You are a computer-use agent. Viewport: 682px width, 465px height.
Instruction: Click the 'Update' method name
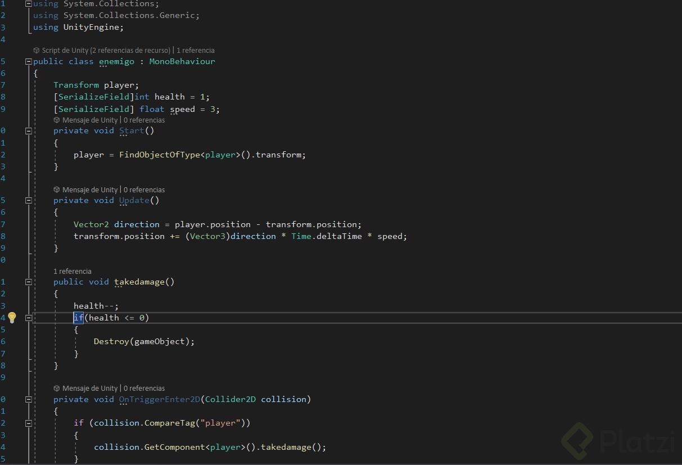[x=134, y=200]
